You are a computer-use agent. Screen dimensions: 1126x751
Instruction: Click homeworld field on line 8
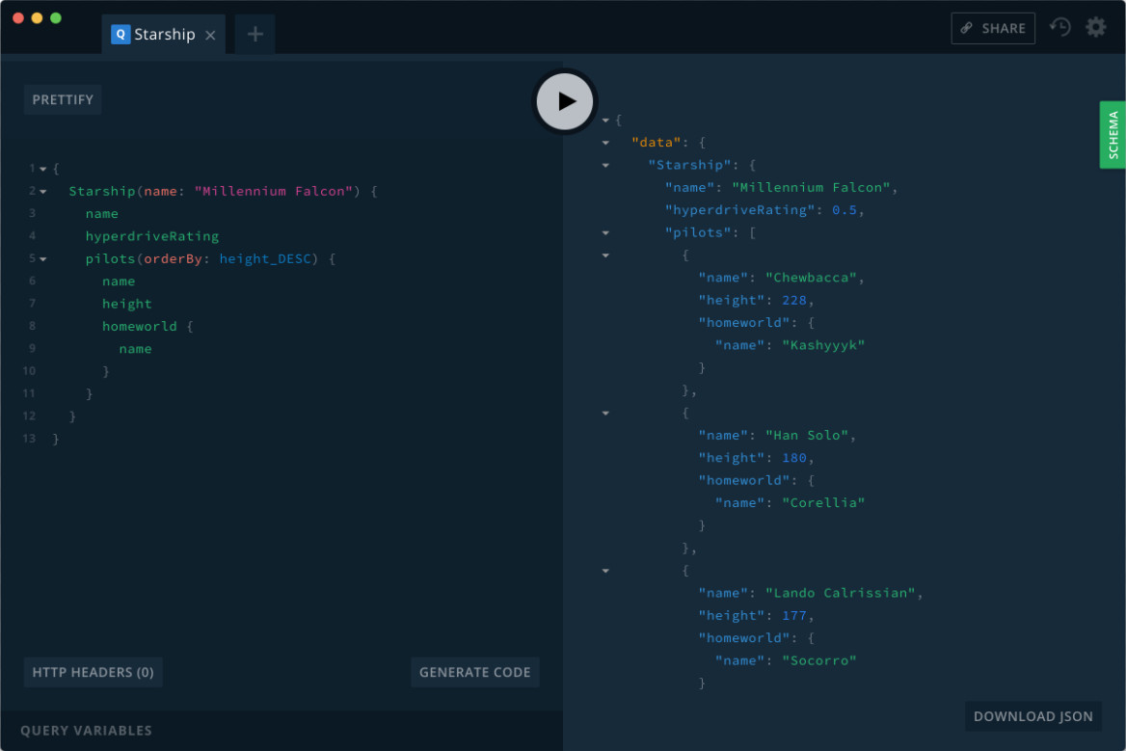tap(140, 326)
